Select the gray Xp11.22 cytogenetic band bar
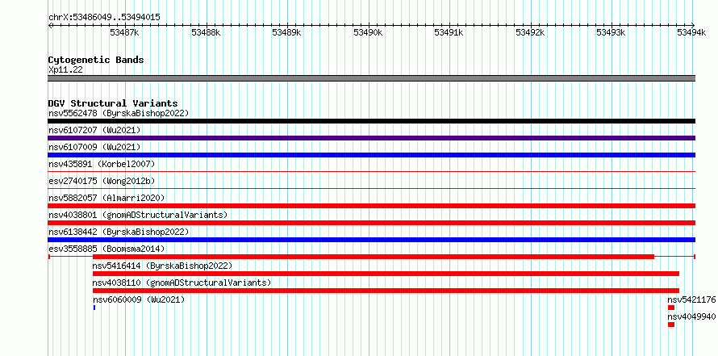 coord(371,78)
